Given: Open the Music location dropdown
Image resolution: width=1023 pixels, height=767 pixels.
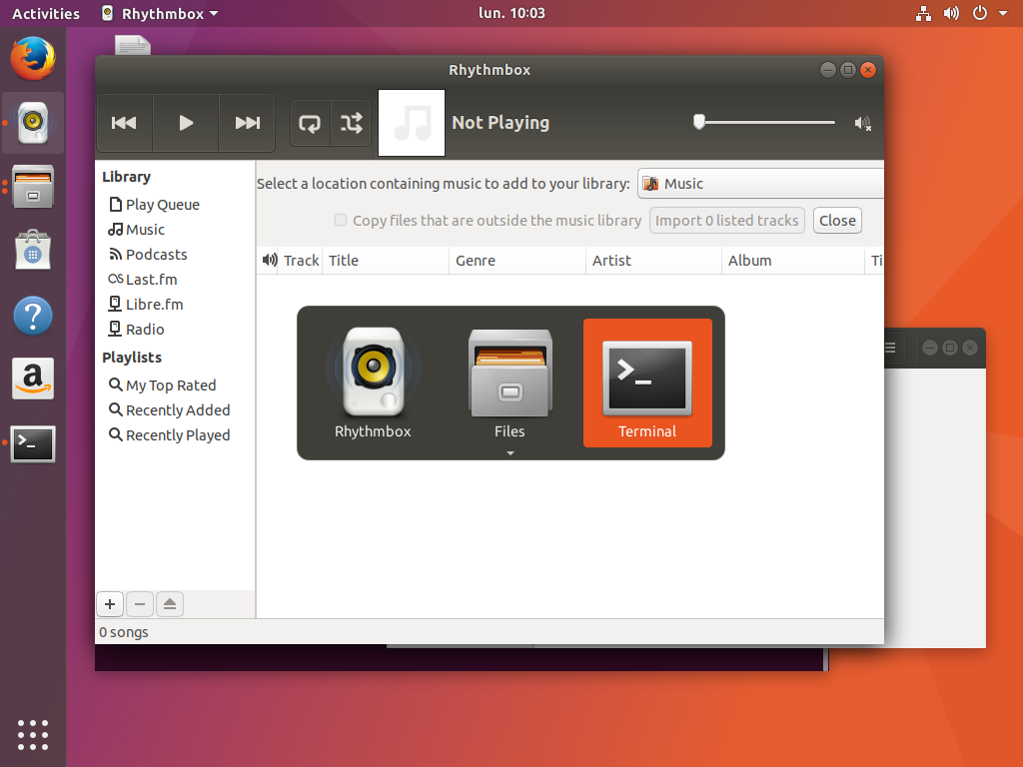Looking at the screenshot, I should (760, 184).
